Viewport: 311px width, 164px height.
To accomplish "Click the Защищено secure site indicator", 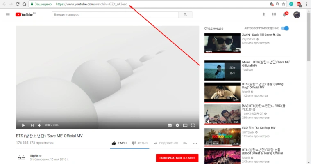I will [41, 4].
